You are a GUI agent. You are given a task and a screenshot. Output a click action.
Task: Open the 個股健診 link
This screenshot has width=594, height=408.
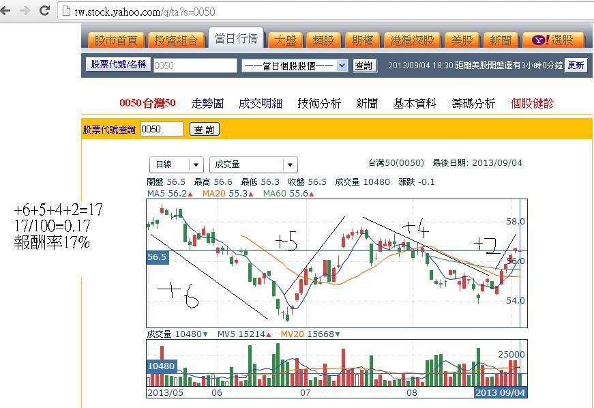coord(532,103)
